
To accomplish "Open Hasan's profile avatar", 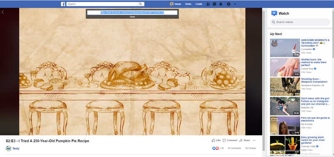I will 172,4.
